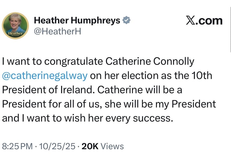Viewport: 231px width, 160px height.
Task: Click the 8:25 PM timestamp
Action: coord(17,146)
